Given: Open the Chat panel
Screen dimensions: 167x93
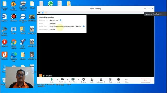Looking at the screenshot, I should (x=110, y=80).
